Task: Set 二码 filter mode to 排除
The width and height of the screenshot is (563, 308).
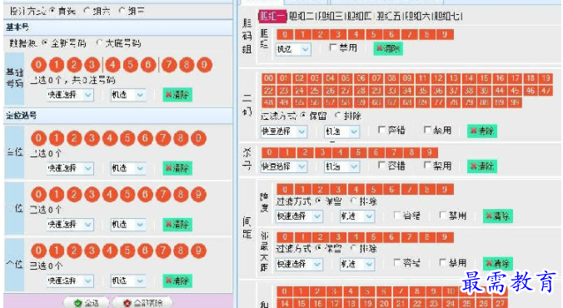Action: pyautogui.click(x=337, y=116)
